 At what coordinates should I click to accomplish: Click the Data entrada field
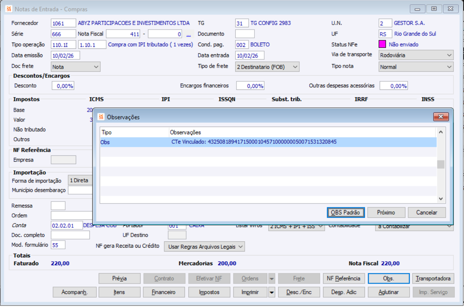click(x=249, y=55)
